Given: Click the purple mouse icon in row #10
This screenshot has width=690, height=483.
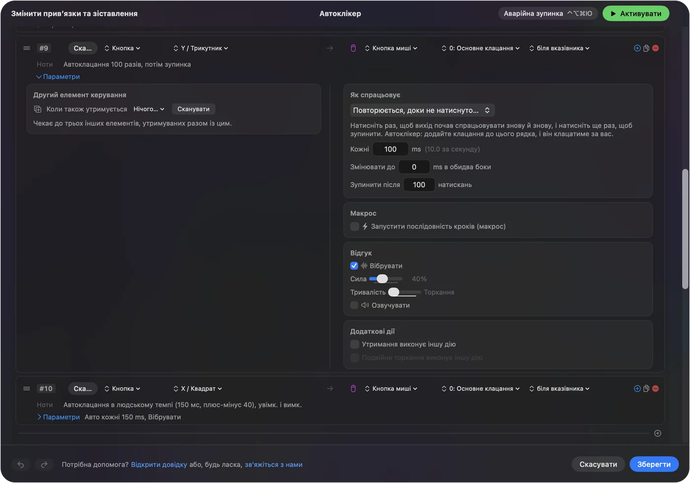Looking at the screenshot, I should point(353,388).
